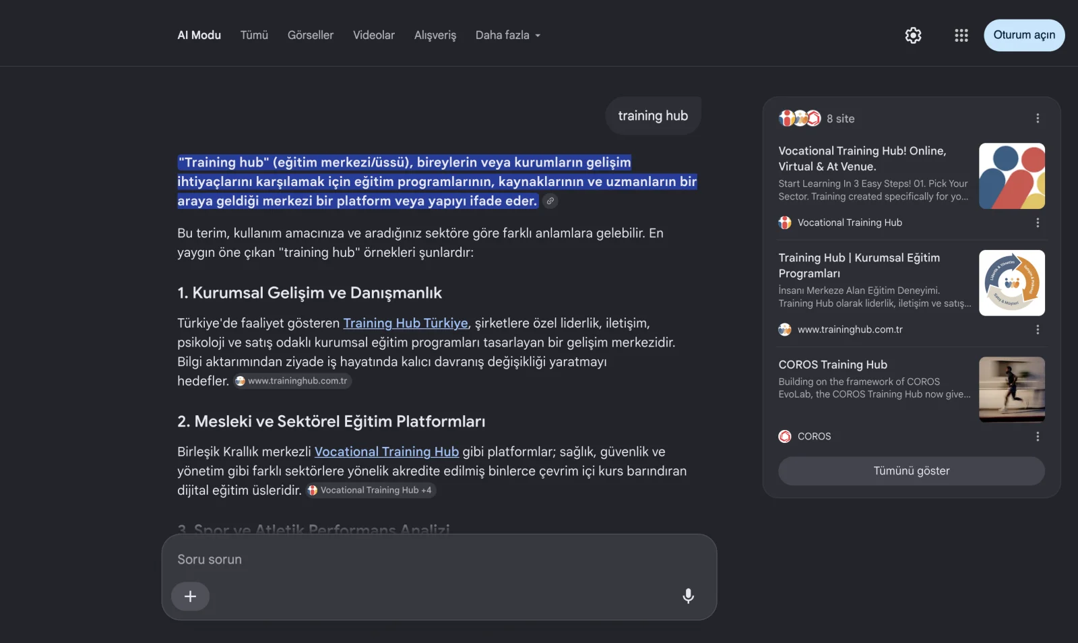Open options menu for COROS source
The width and height of the screenshot is (1078, 643).
tap(1038, 436)
